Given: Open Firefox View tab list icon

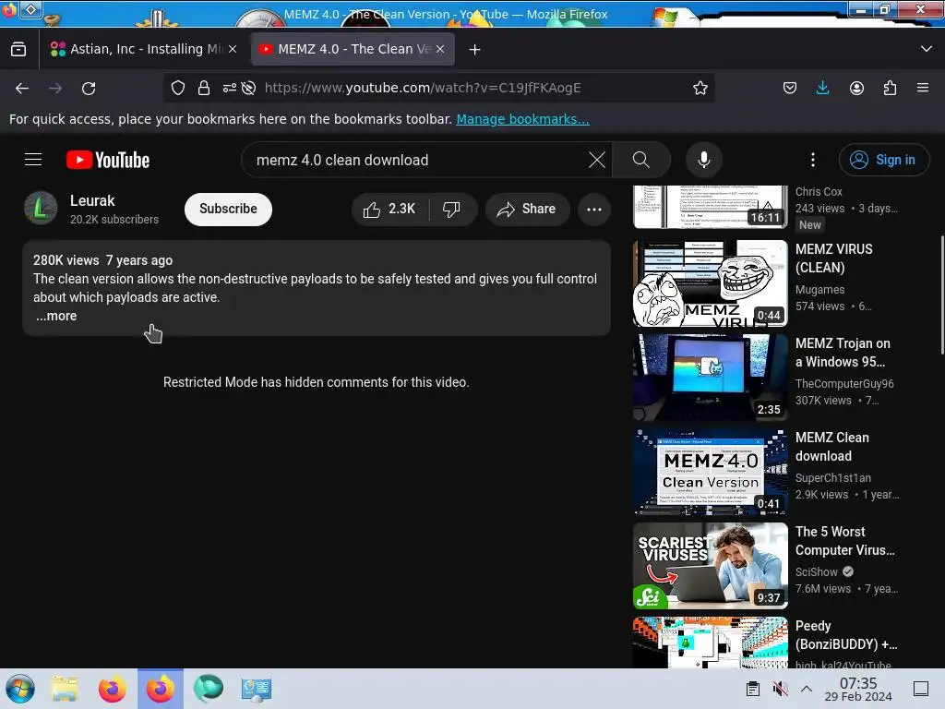Looking at the screenshot, I should click(18, 50).
